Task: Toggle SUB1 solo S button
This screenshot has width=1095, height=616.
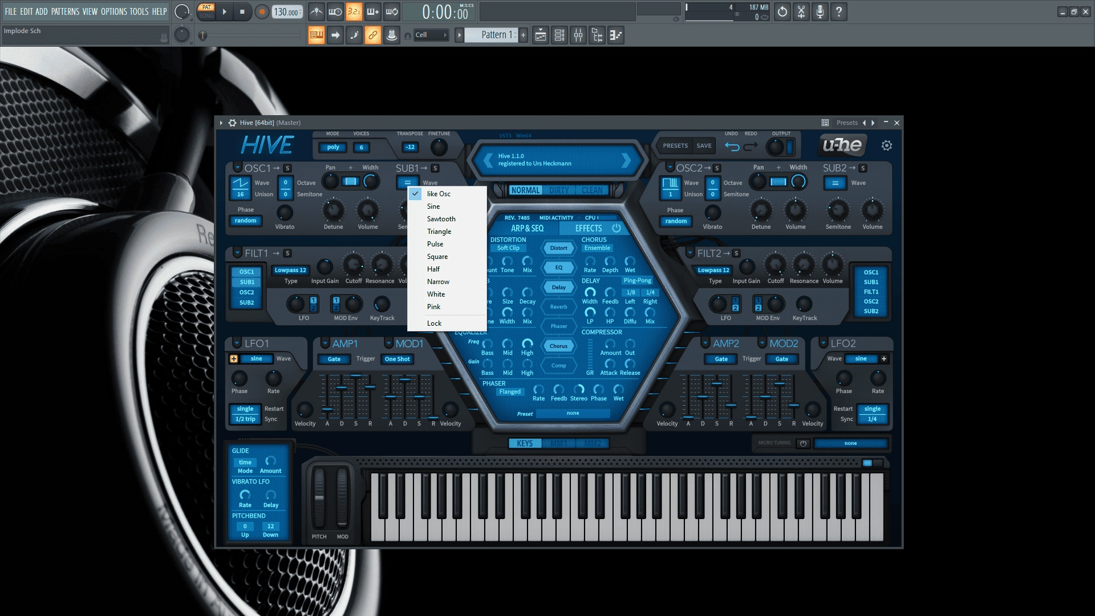Action: 435,168
